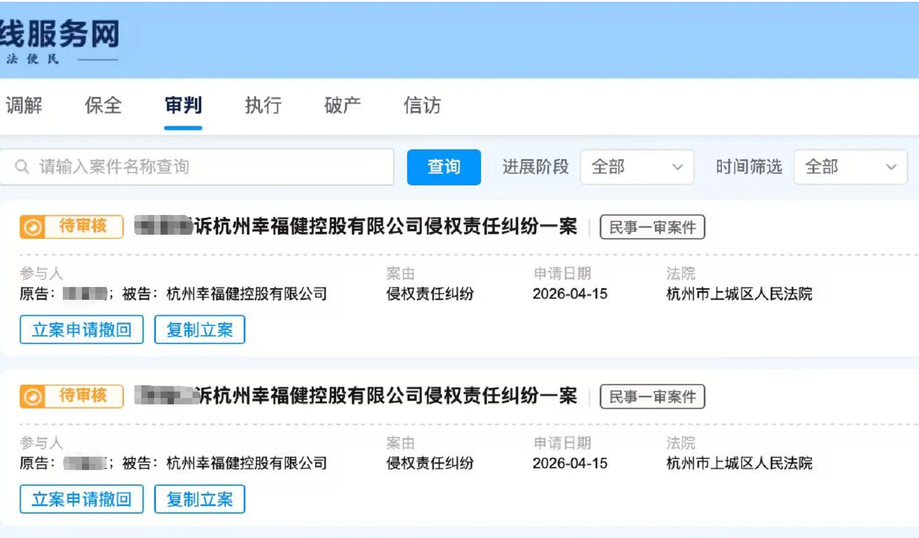
Task: Click 复制立案 for the first case
Action: (x=200, y=329)
